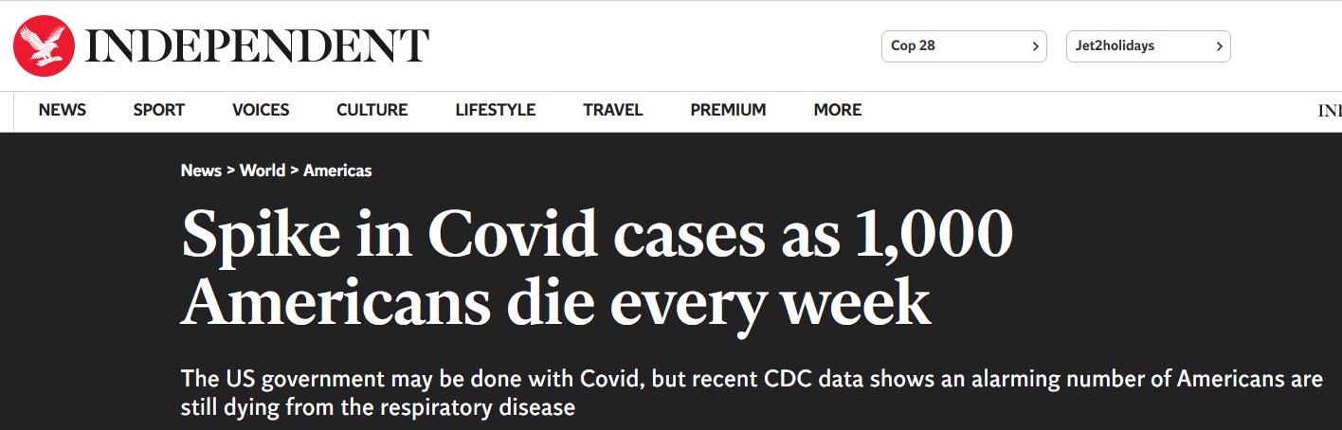1342x430 pixels.
Task: Open the PREMIUM section
Action: 728,110
